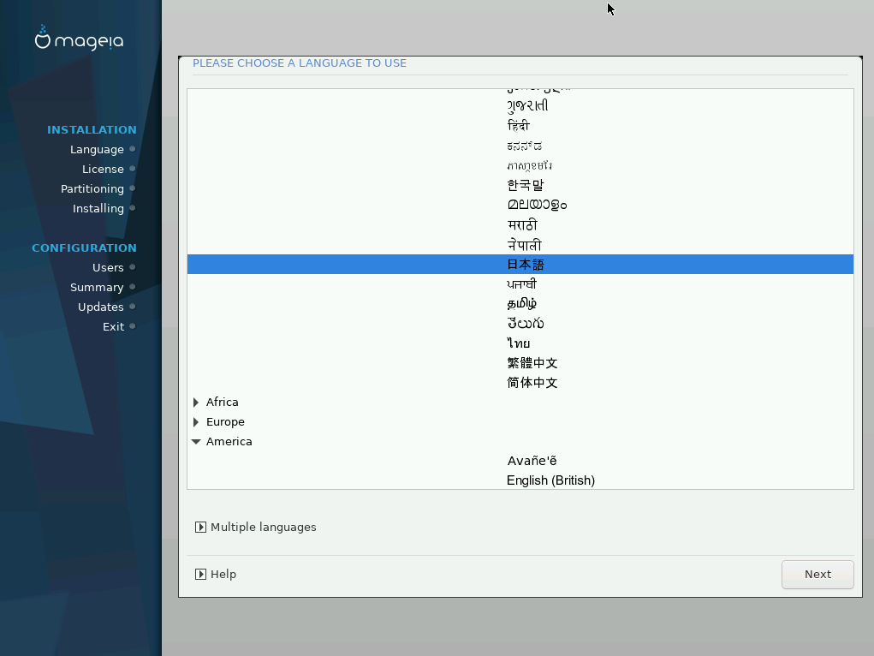Click the Language step indicator dot
The image size is (874, 656).
coord(133,149)
